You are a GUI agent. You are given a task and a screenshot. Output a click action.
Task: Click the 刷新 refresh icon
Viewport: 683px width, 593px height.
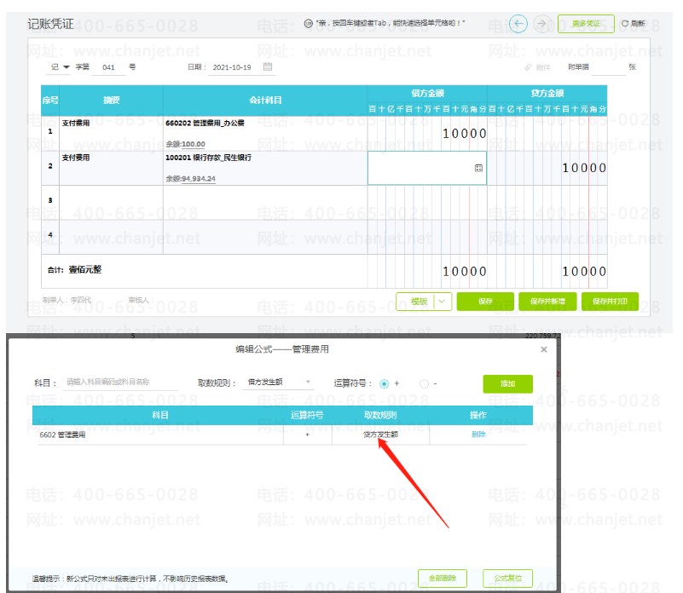pyautogui.click(x=625, y=24)
